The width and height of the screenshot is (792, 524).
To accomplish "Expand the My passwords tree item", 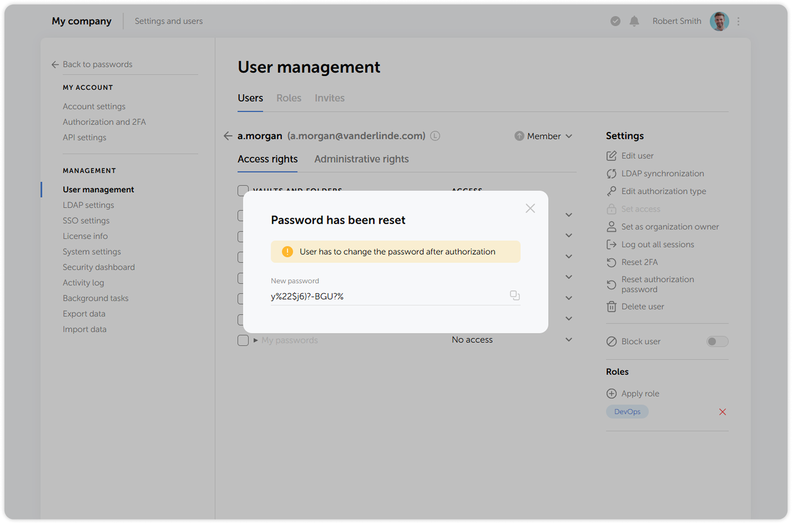I will (255, 340).
